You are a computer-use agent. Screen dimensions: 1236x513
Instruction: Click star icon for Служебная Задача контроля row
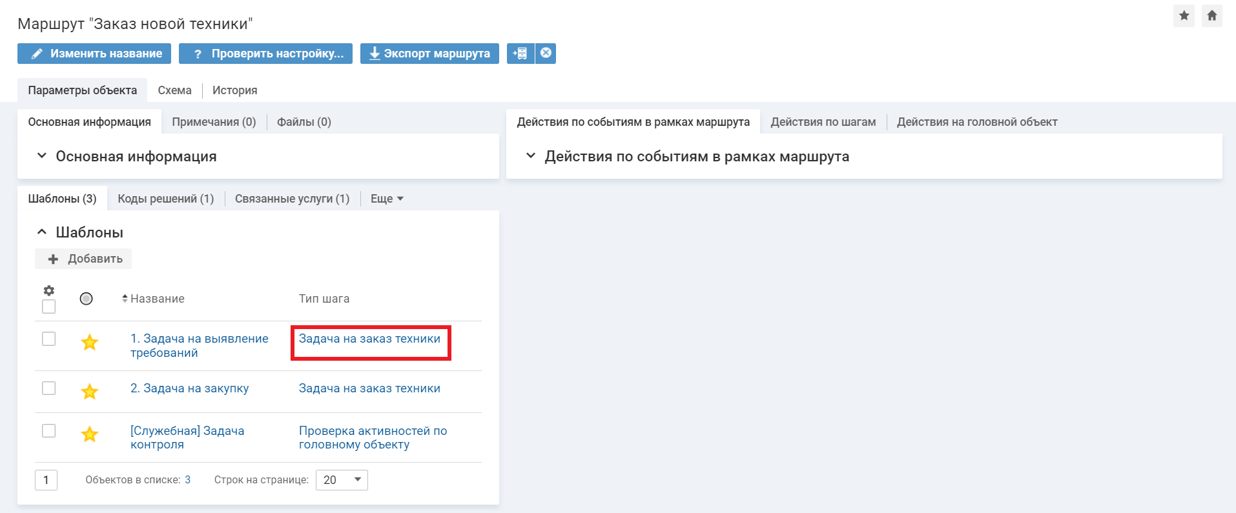pos(90,434)
